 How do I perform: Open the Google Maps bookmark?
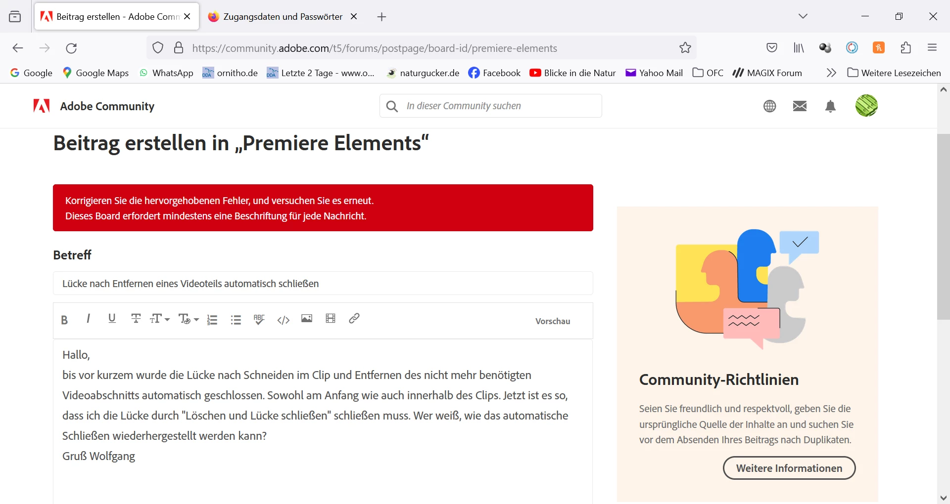click(95, 73)
